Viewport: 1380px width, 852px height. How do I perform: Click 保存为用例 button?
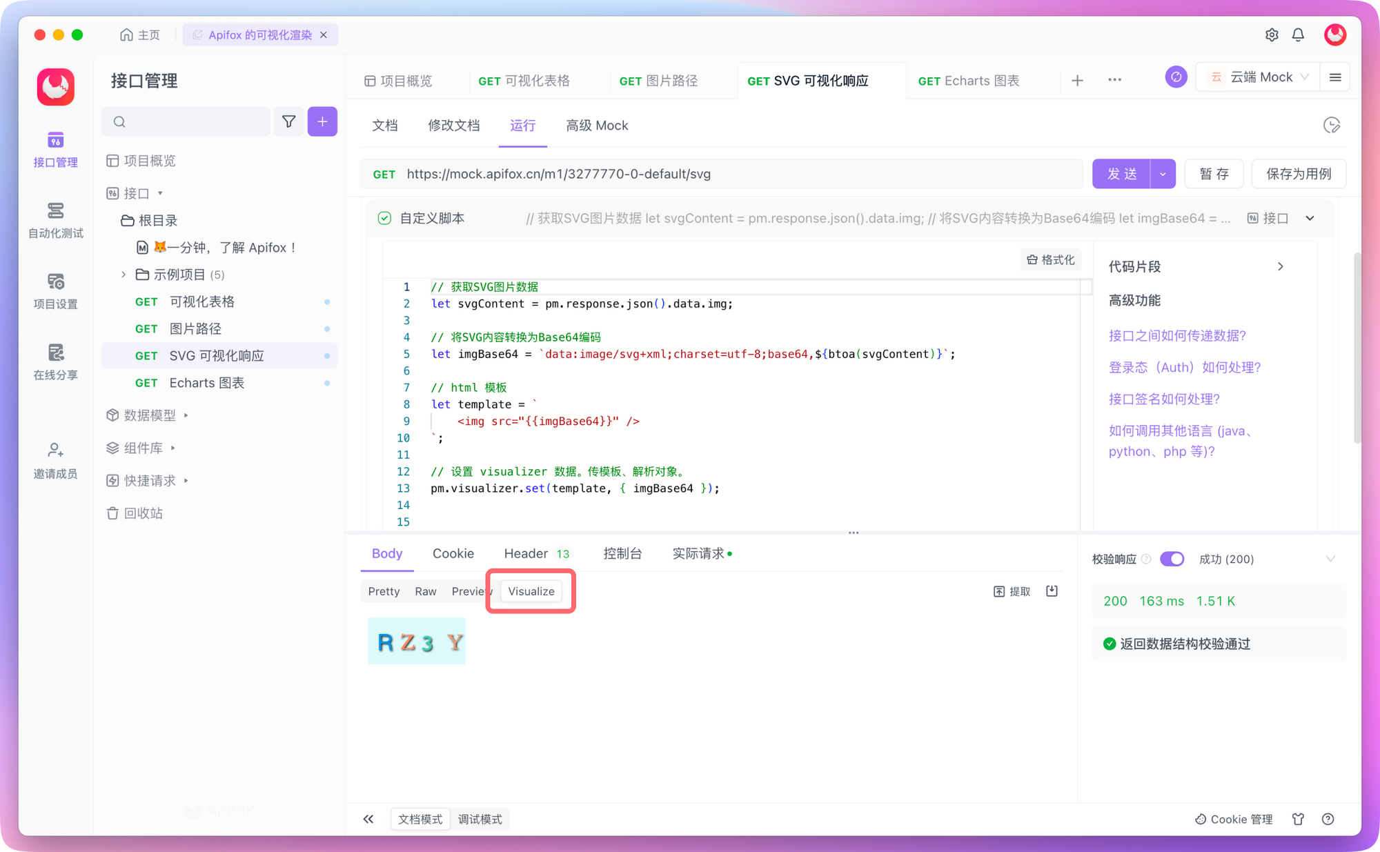click(x=1299, y=174)
